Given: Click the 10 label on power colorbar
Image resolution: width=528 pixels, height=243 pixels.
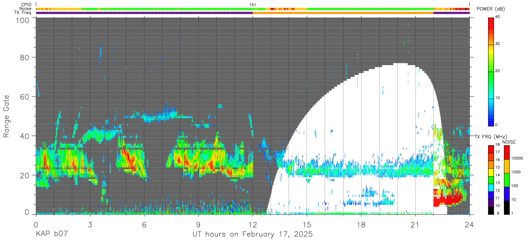Looking at the screenshot, I should (x=497, y=98).
